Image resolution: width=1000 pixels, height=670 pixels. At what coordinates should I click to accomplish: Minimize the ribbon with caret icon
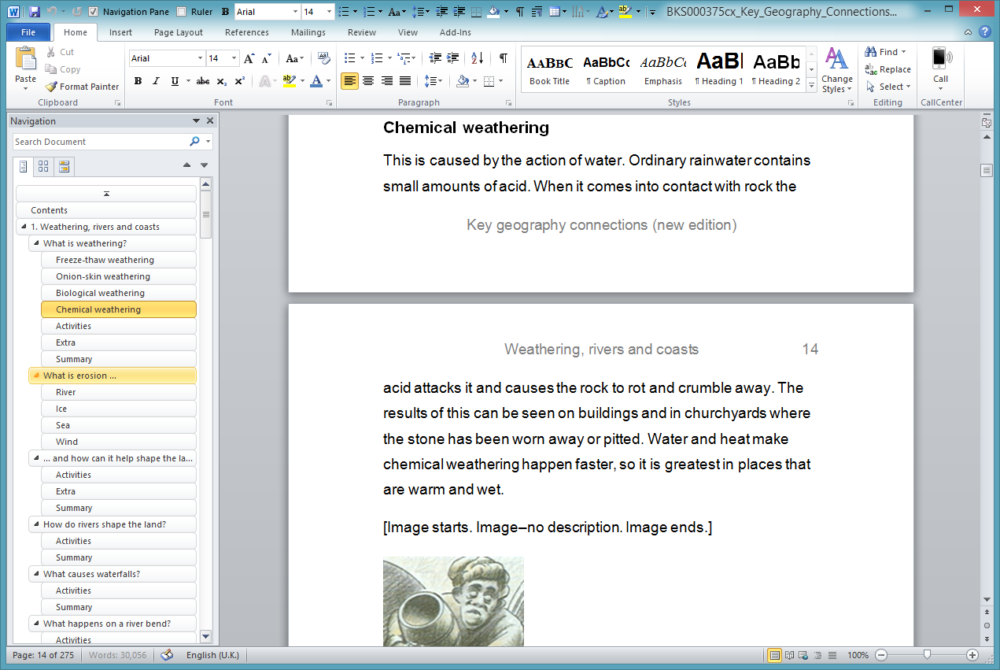pos(969,32)
